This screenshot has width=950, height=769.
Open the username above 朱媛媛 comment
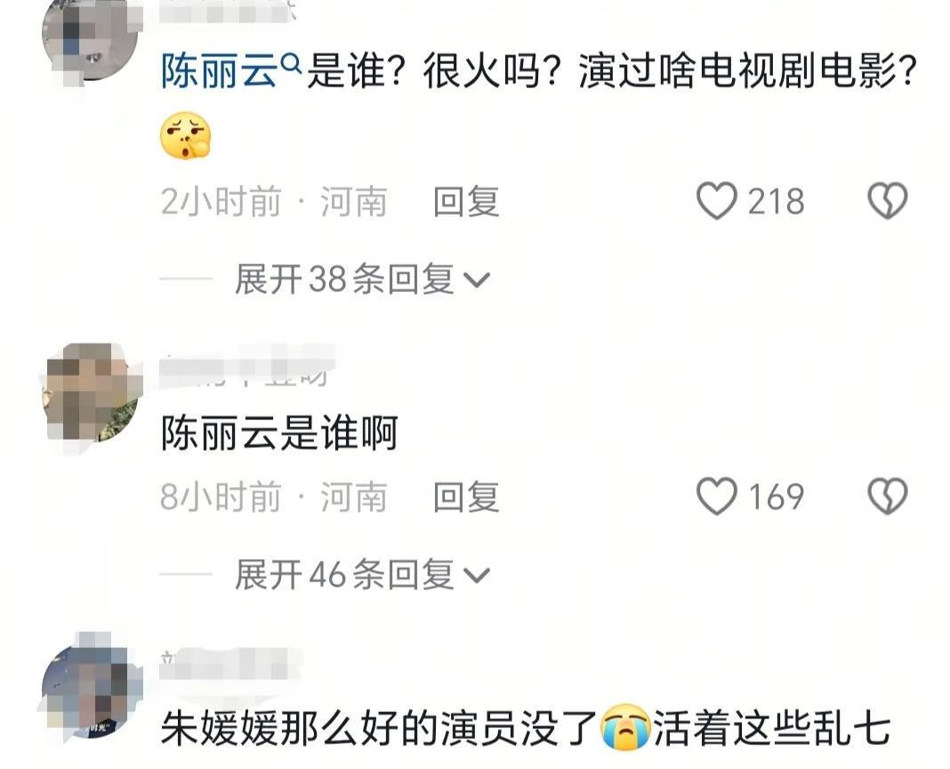230,663
